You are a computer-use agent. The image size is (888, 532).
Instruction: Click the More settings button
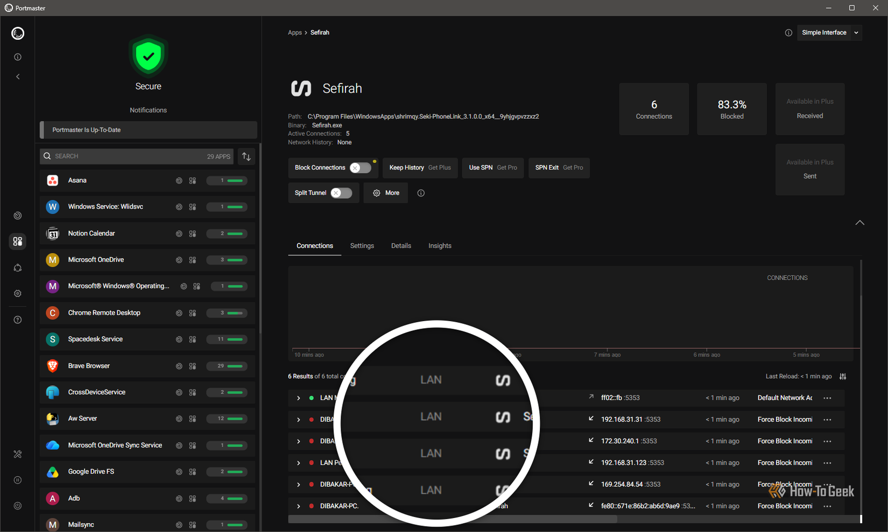pos(386,193)
